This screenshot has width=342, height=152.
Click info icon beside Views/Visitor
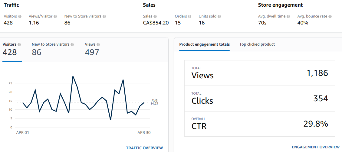pyautogui.click(x=55, y=16)
